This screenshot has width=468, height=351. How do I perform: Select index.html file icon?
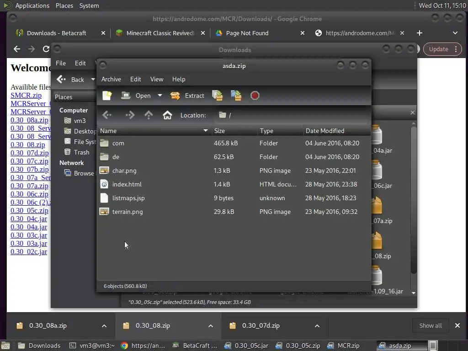pyautogui.click(x=104, y=184)
